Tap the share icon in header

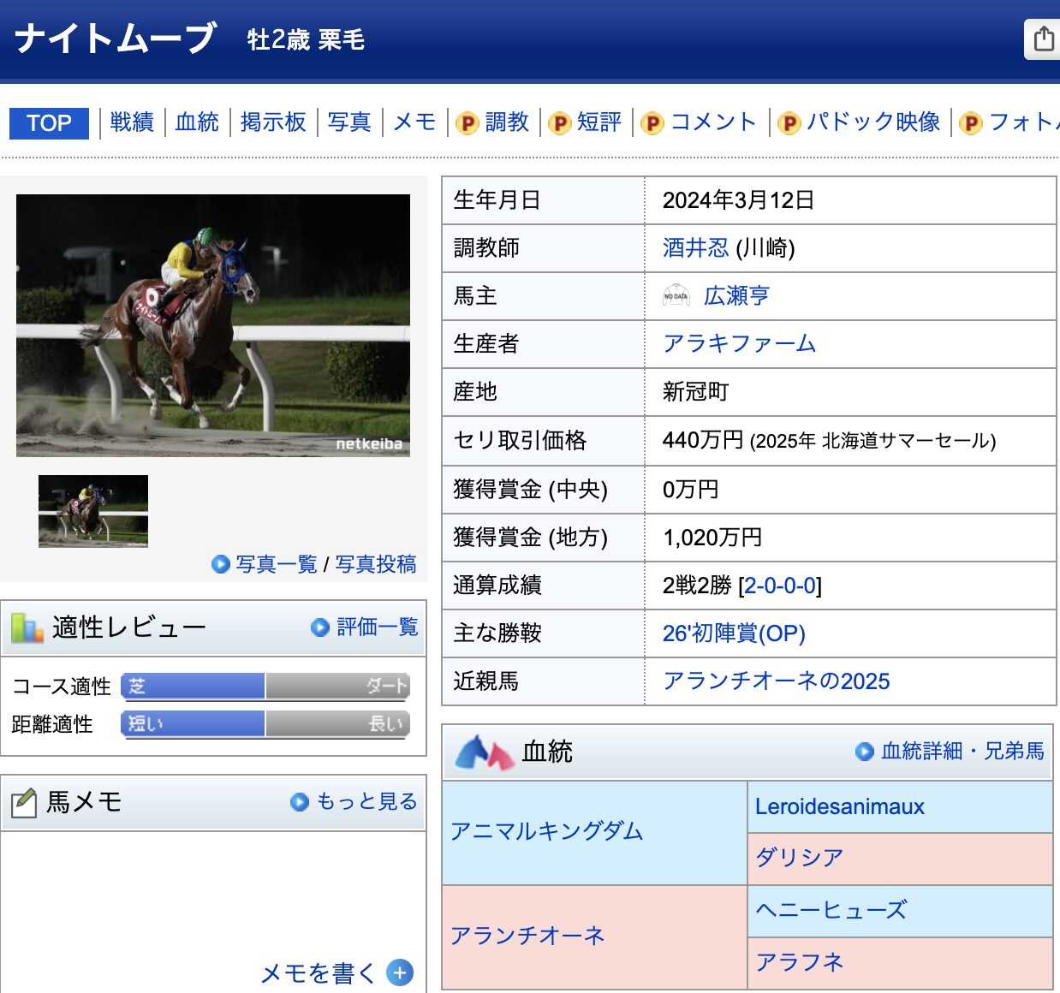[x=1043, y=39]
